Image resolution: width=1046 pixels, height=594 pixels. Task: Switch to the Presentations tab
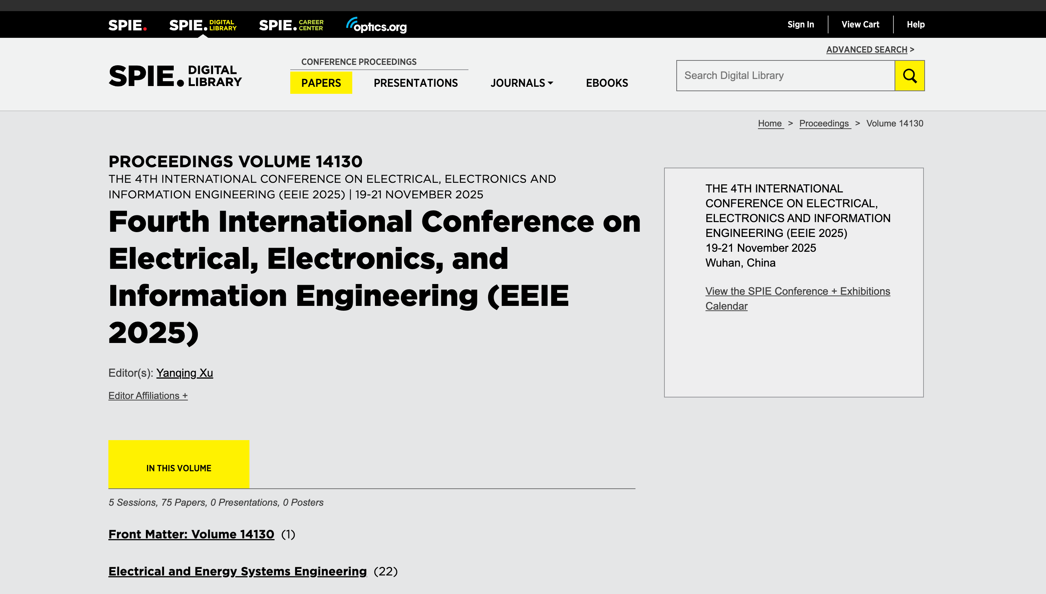(415, 83)
